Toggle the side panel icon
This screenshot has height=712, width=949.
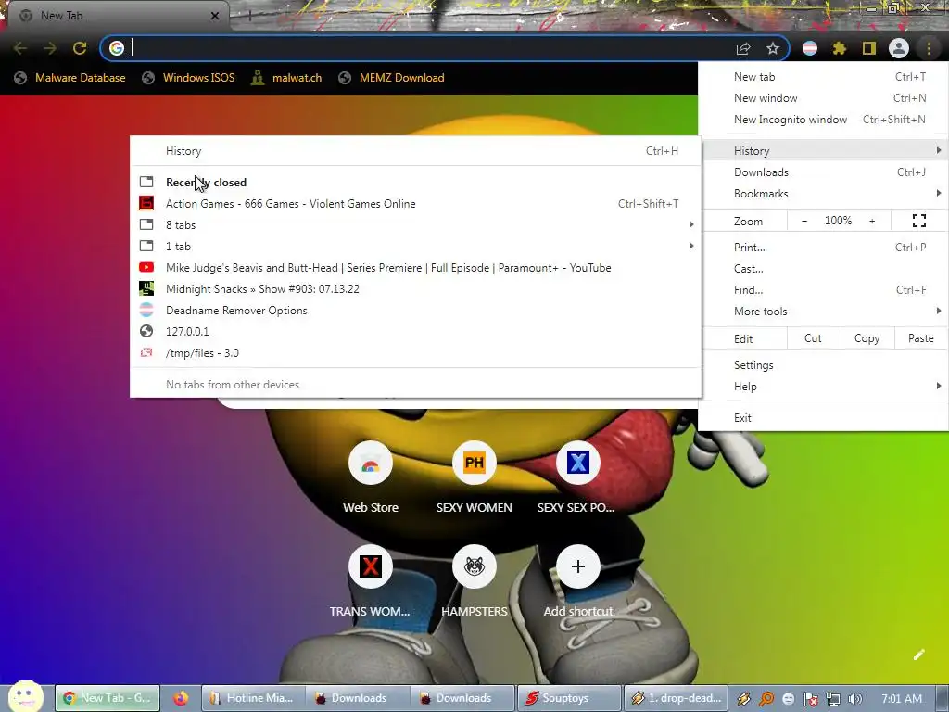869,48
